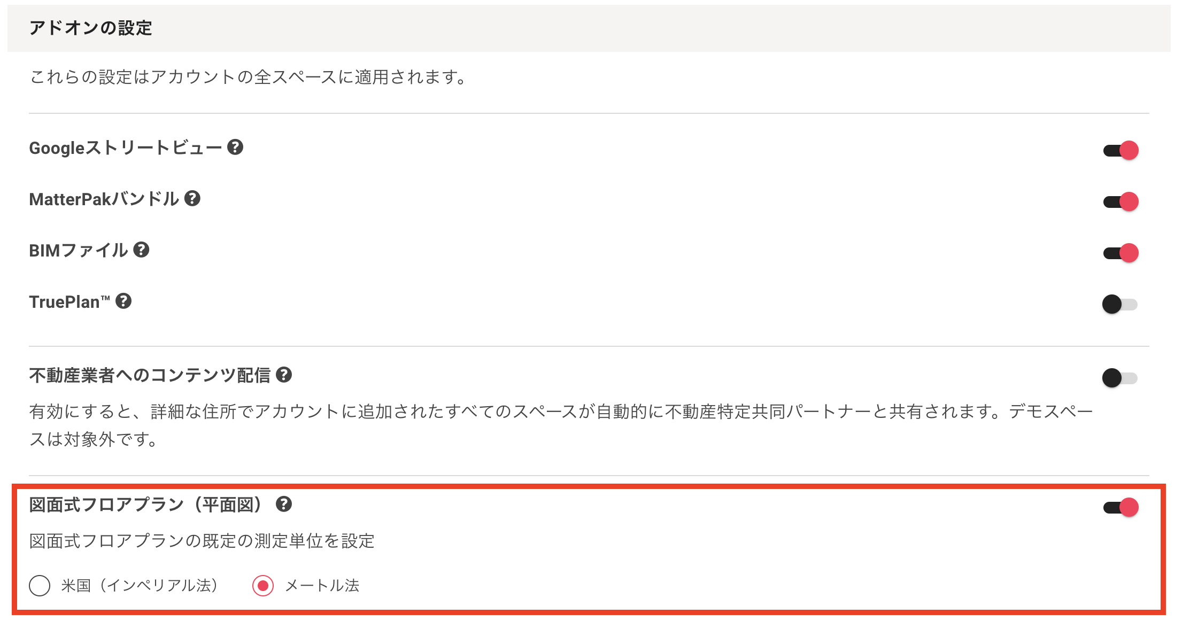Enable 不動産業者へのコンテンツ配信 toggle
Viewport: 1190px width, 637px height.
[1120, 378]
